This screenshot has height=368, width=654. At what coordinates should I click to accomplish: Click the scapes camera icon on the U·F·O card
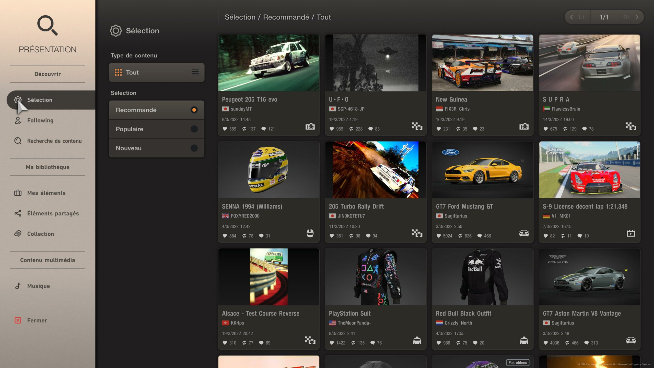[417, 126]
